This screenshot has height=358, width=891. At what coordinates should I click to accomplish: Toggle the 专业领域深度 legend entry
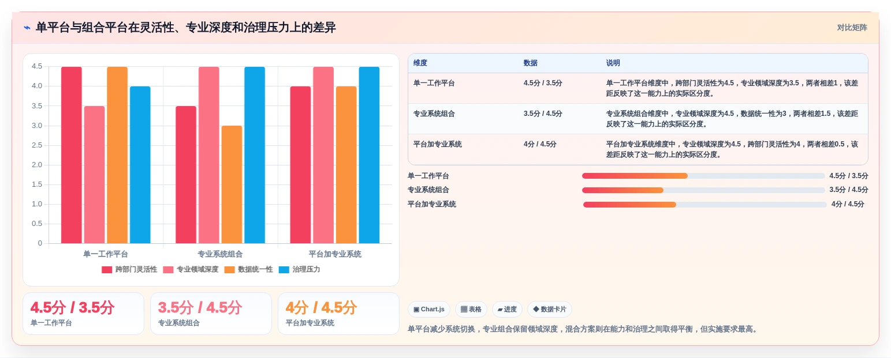tap(191, 269)
